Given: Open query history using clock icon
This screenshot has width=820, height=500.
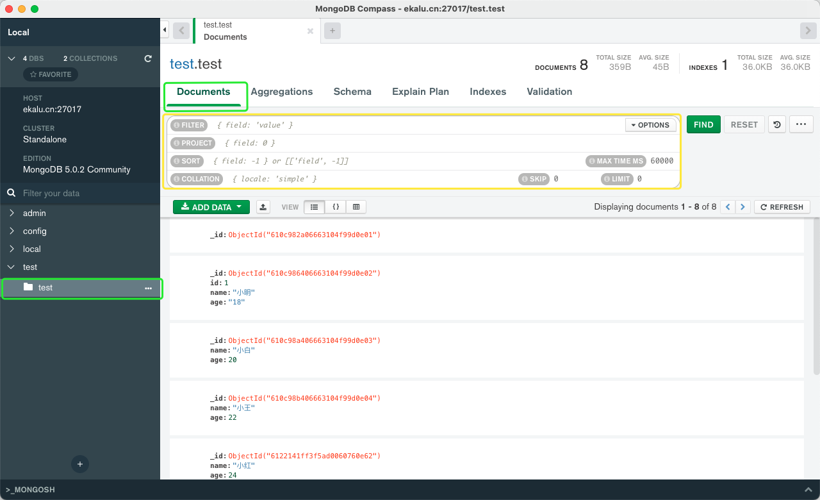Looking at the screenshot, I should 776,124.
